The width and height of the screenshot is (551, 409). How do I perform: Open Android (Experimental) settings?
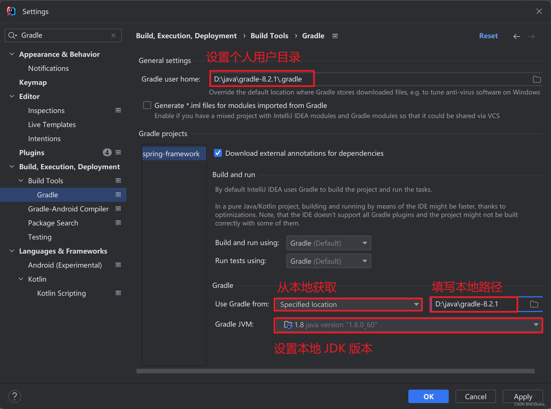(65, 265)
